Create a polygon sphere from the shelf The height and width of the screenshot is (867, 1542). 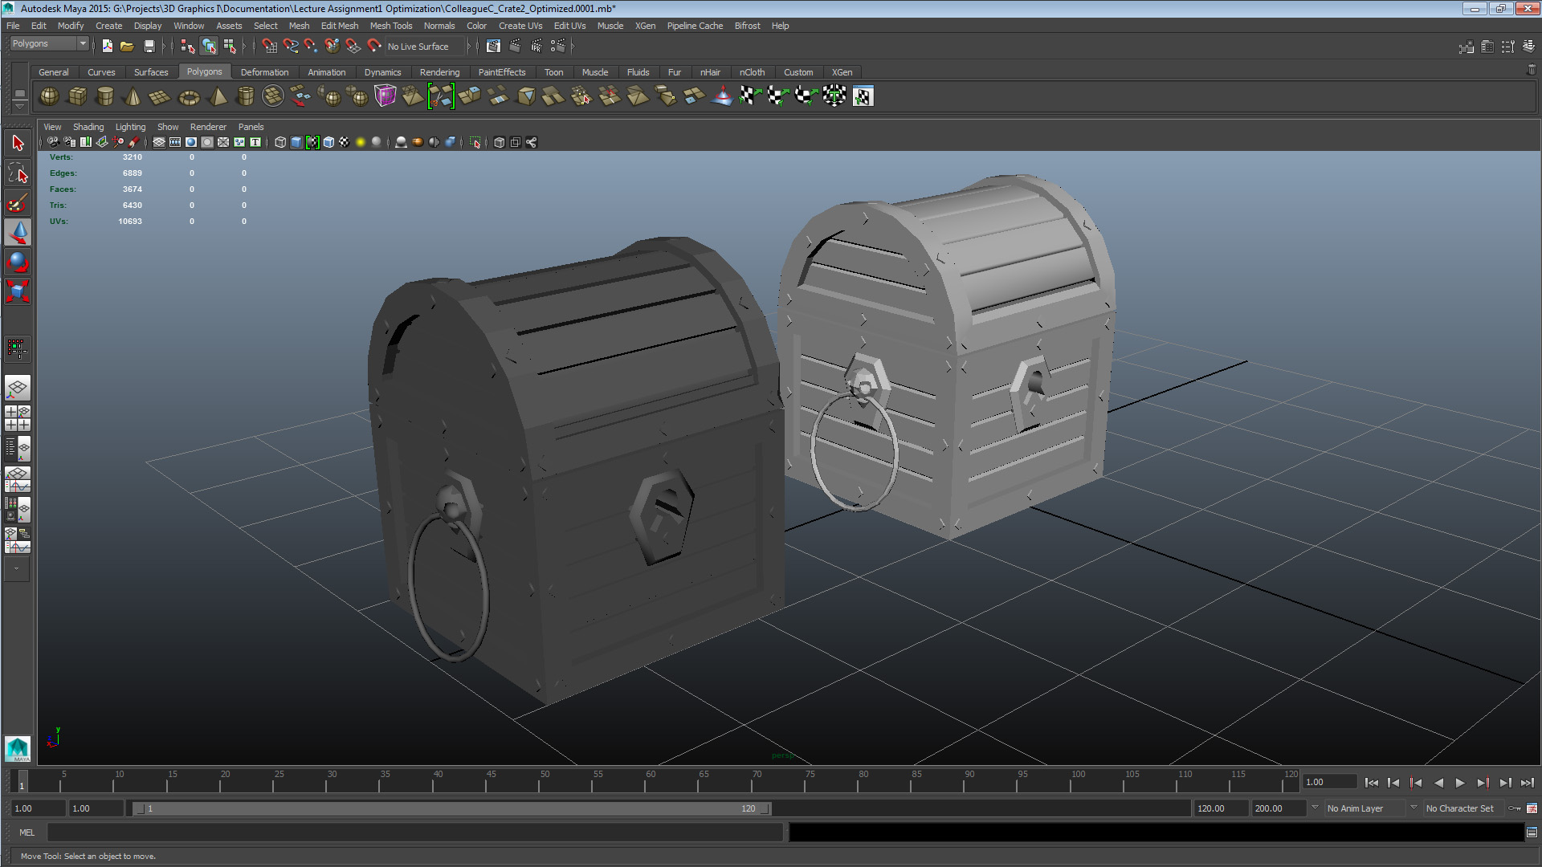pyautogui.click(x=49, y=96)
